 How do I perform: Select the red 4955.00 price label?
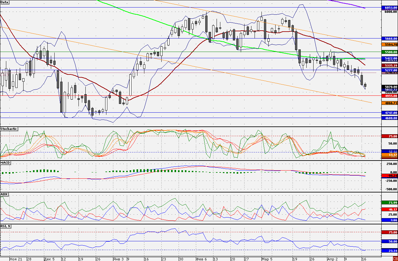tap(389, 96)
